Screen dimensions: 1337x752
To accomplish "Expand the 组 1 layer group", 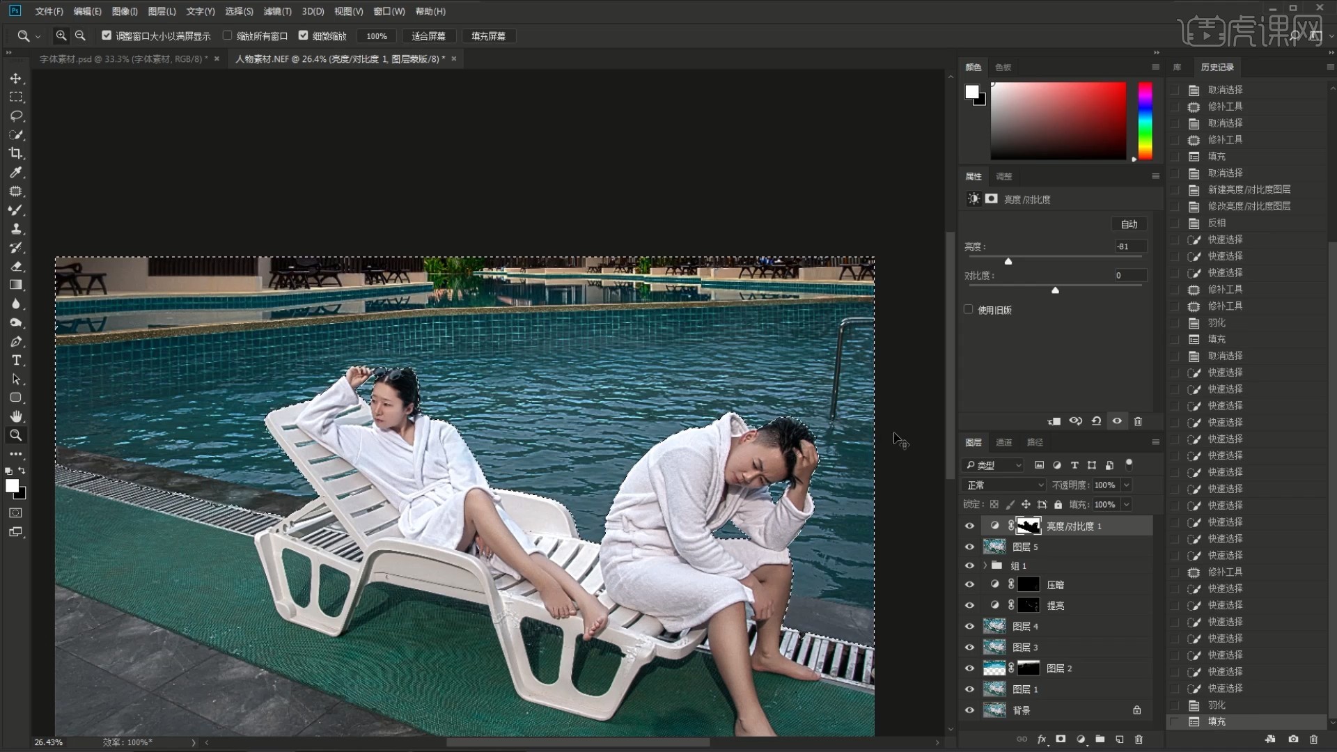I will coord(985,565).
